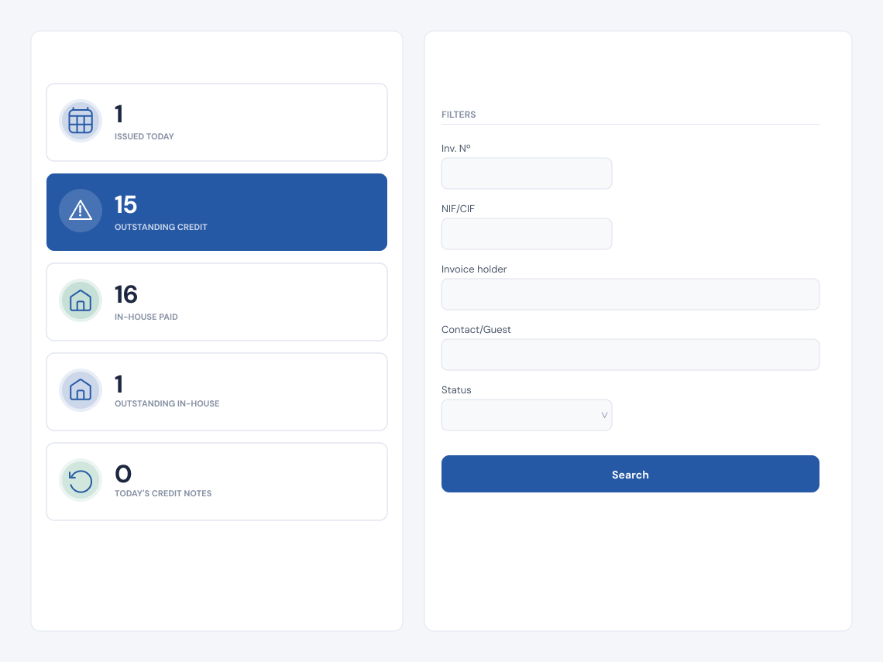This screenshot has width=883, height=662.
Task: Click the calendar icon for Issued Today
Action: [x=81, y=121]
